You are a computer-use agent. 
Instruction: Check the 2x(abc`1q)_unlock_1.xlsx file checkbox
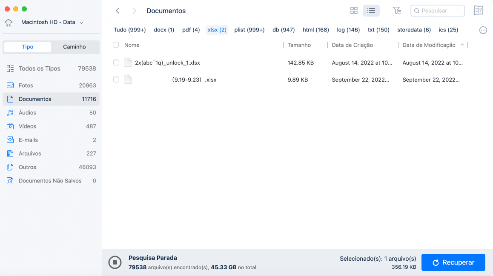click(116, 63)
